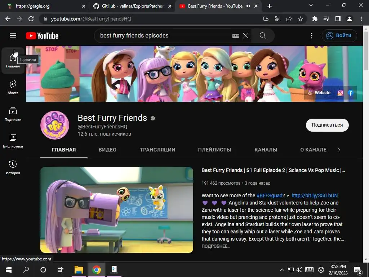Click the Best Furry Friends channel avatar
The image size is (369, 277).
coord(55,125)
